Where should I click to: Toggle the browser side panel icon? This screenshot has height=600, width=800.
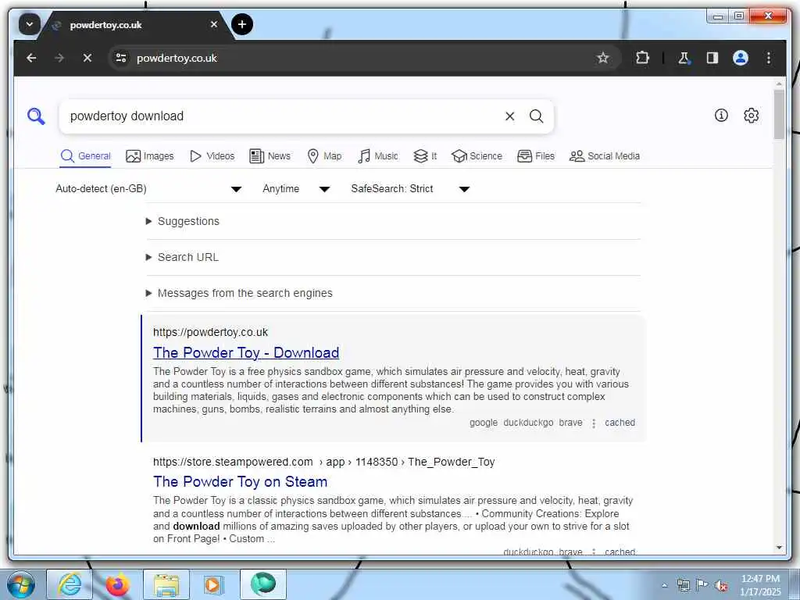click(x=712, y=58)
